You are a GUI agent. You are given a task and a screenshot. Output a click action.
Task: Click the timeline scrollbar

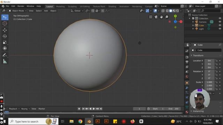click(x=93, y=113)
